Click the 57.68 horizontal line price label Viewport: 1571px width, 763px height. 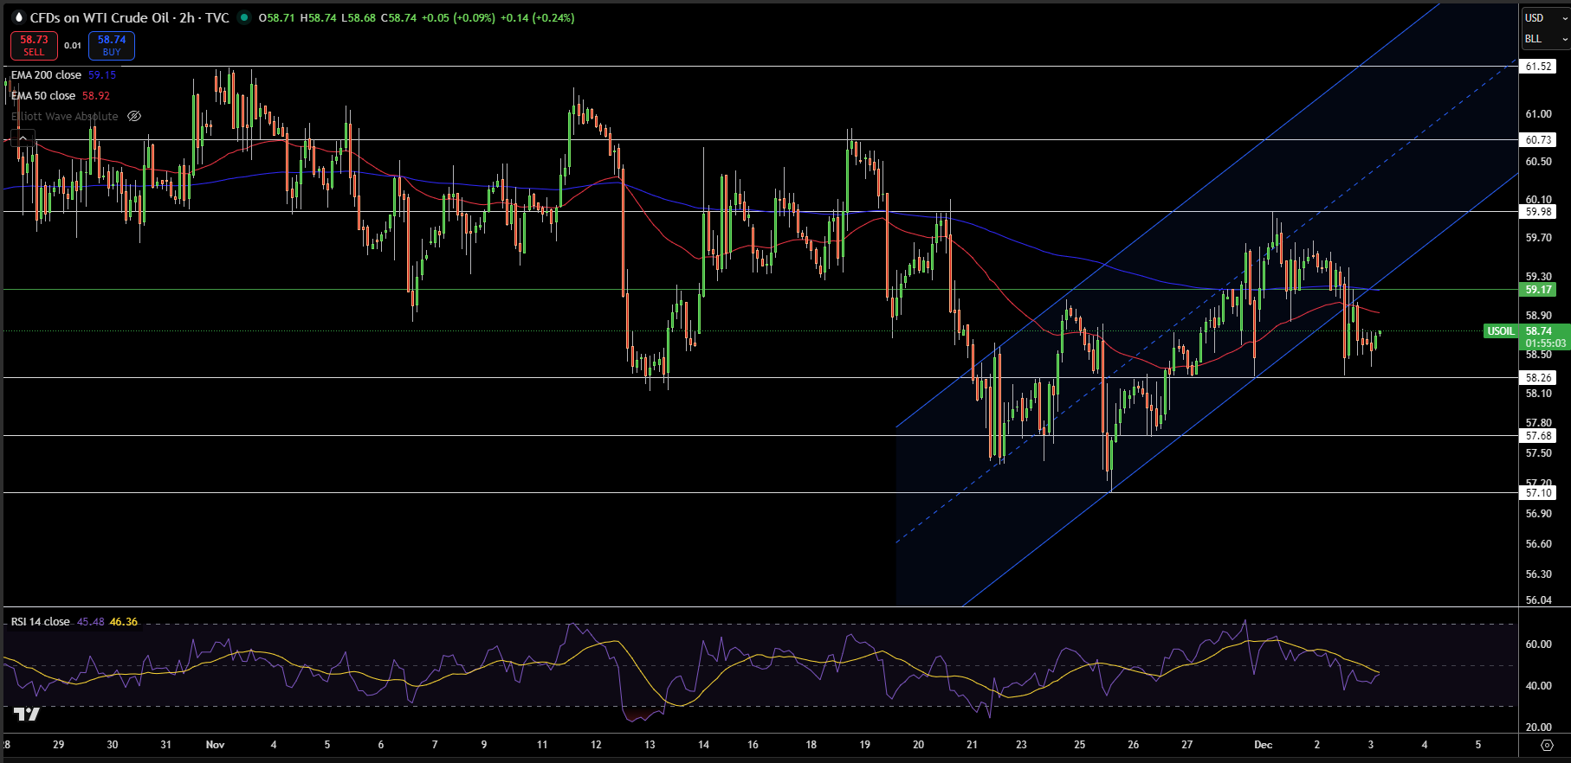(x=1538, y=436)
